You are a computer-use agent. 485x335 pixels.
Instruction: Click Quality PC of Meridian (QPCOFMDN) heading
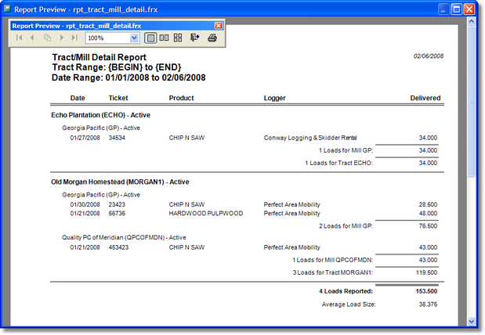(124, 237)
